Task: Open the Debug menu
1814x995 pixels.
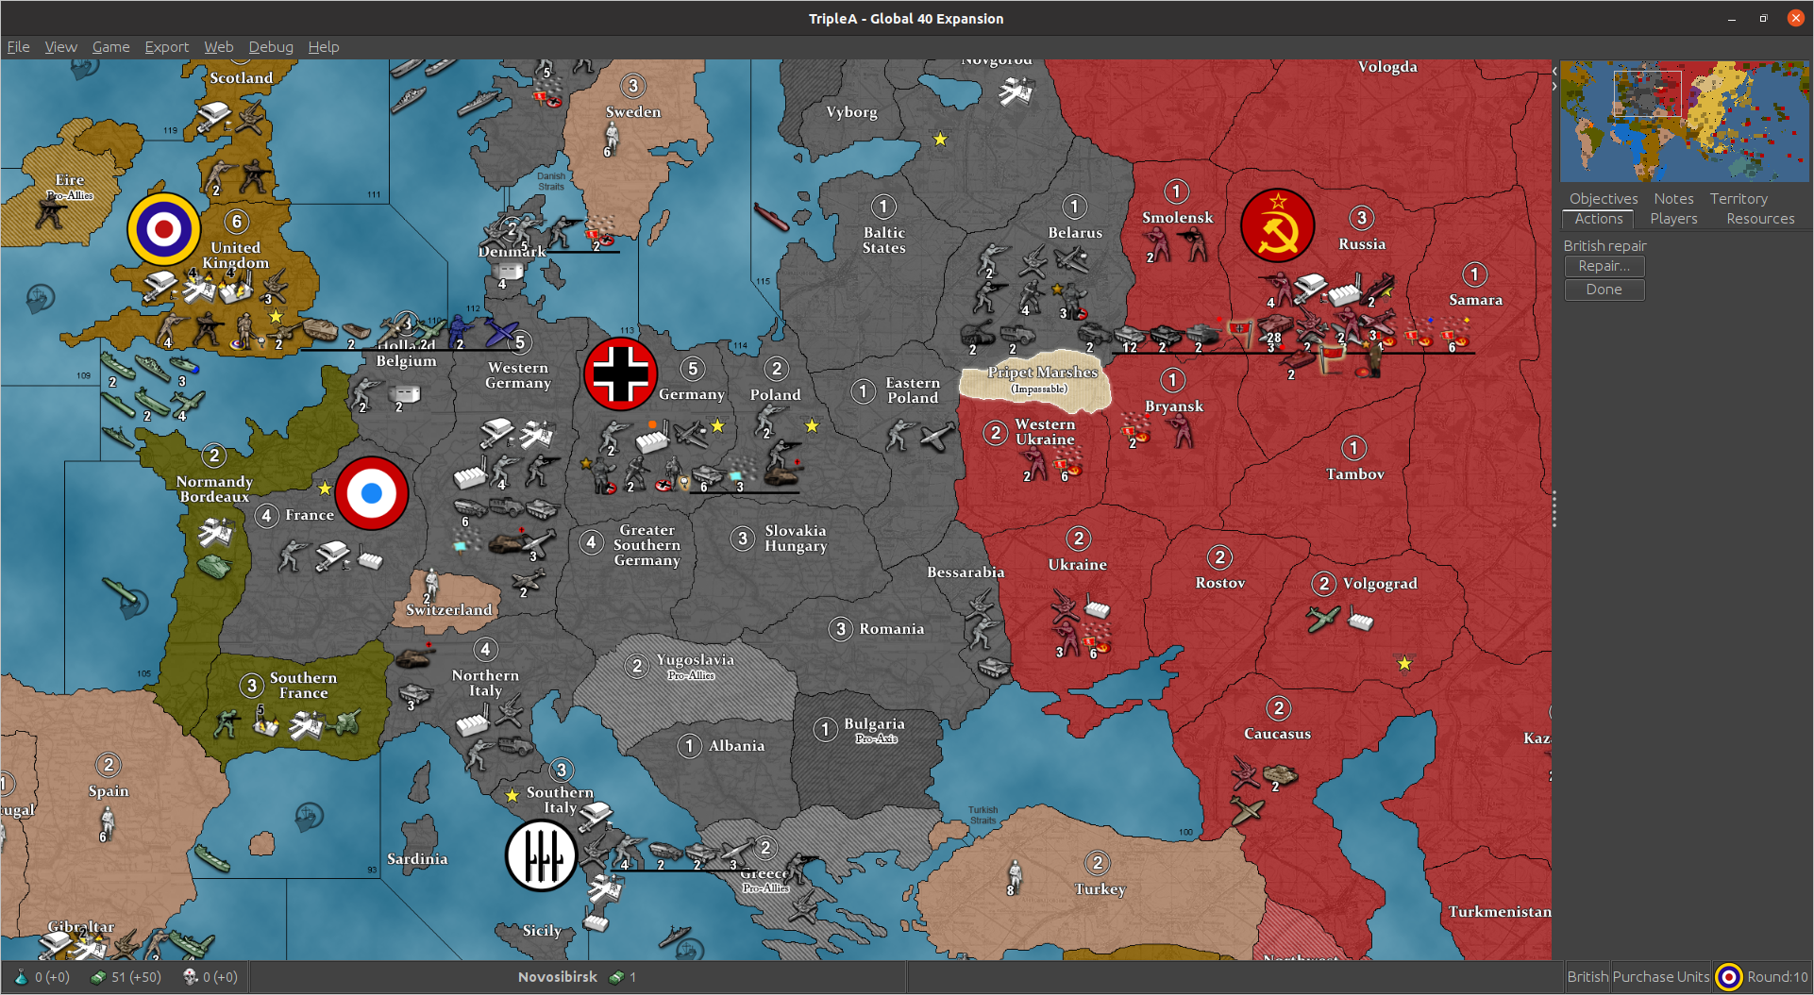Action: click(271, 46)
